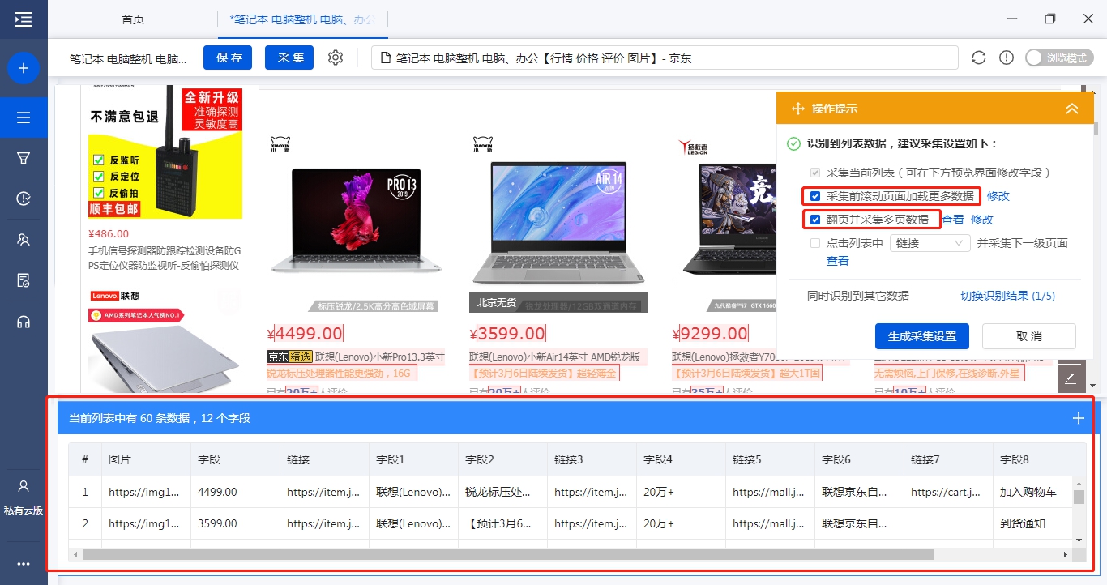This screenshot has width=1107, height=585.
Task: Click 查看 link under 点击列表中 option
Action: click(x=838, y=261)
